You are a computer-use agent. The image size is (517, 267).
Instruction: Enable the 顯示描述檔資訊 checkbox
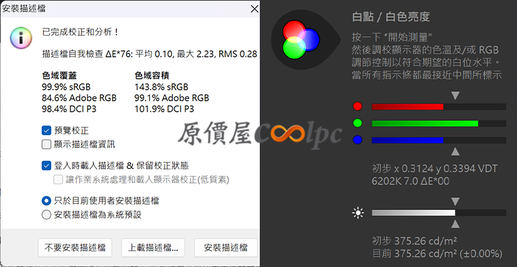[x=46, y=145]
